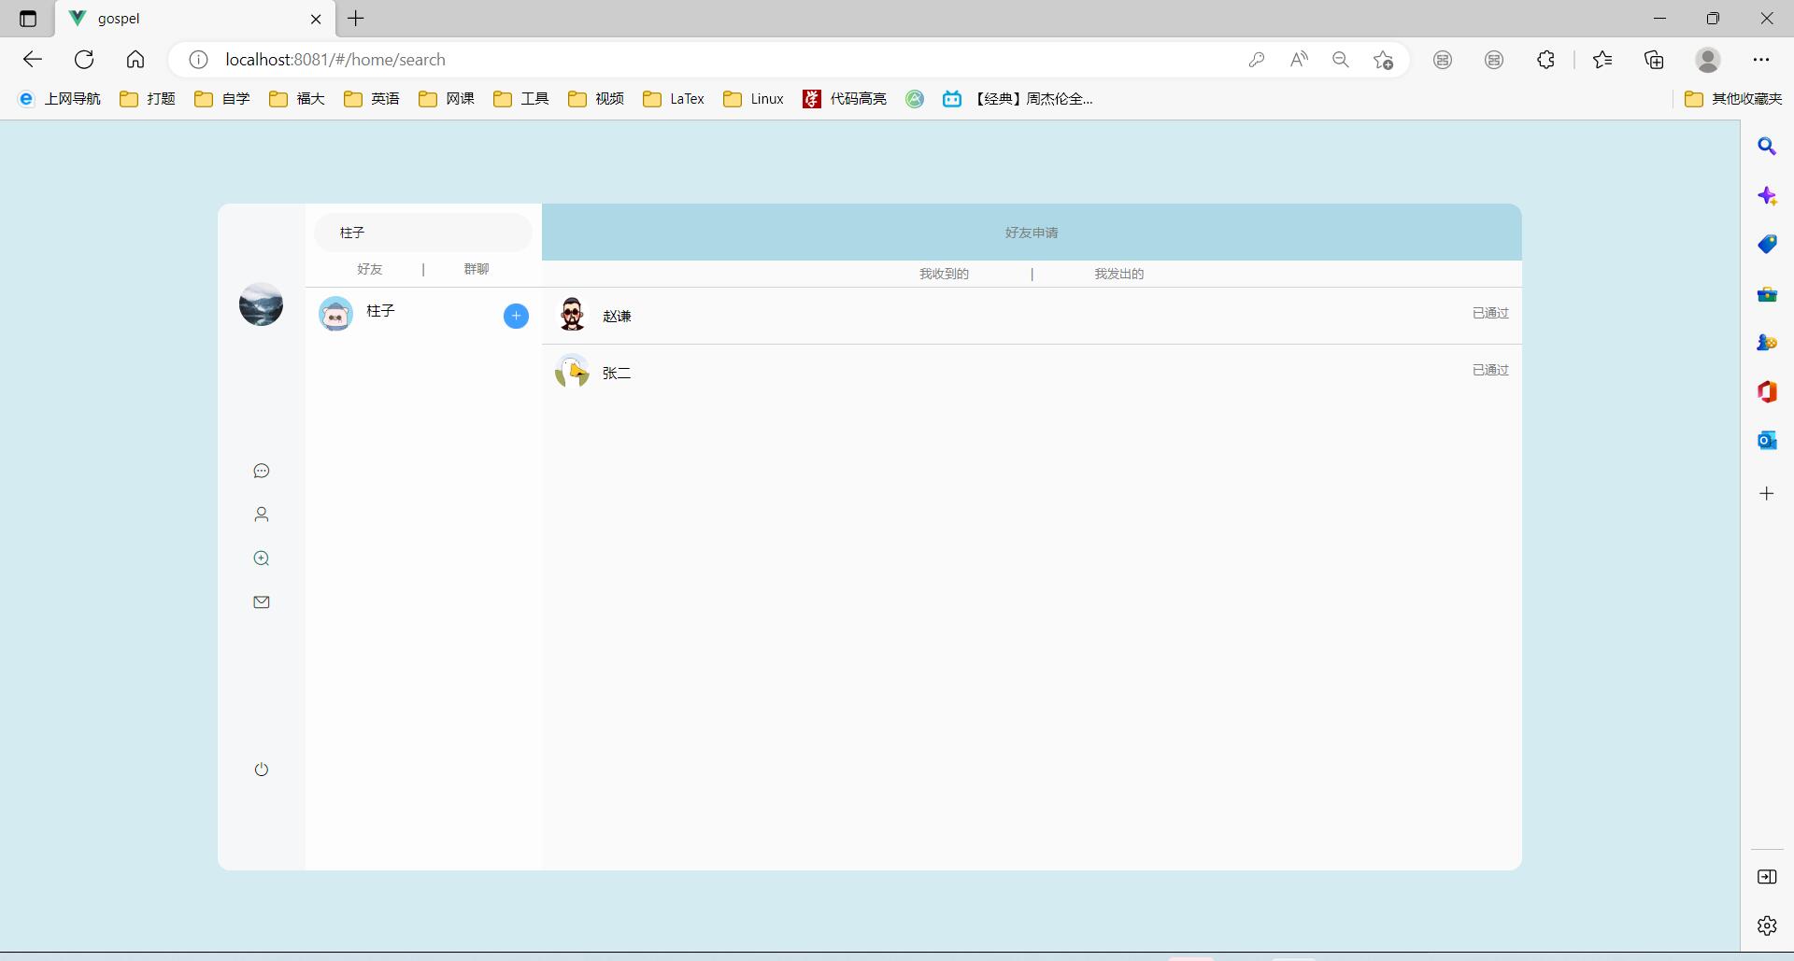The height and width of the screenshot is (961, 1794).
Task: Open the 自学 bookmarks folder
Action: click(x=222, y=99)
